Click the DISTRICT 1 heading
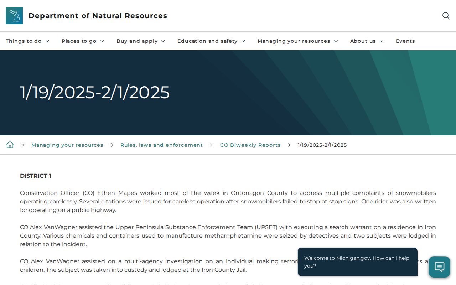The height and width of the screenshot is (285, 456). pyautogui.click(x=36, y=176)
